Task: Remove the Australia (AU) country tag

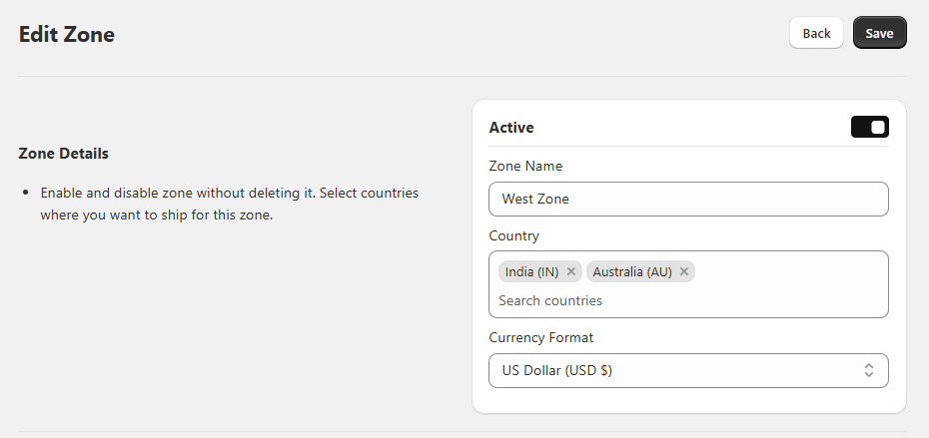Action: 683,271
